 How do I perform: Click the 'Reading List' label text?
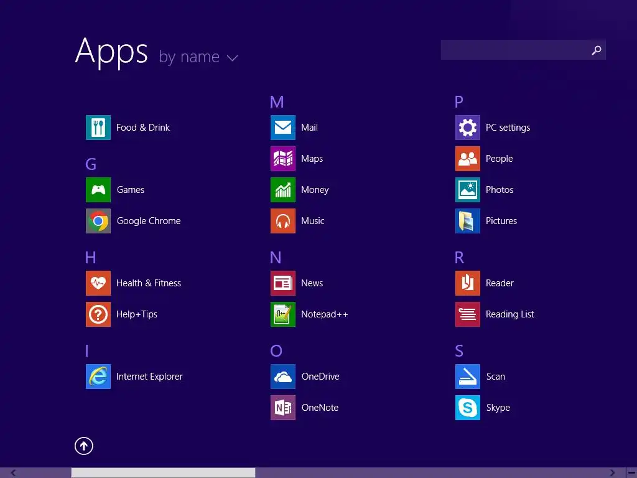pos(510,314)
